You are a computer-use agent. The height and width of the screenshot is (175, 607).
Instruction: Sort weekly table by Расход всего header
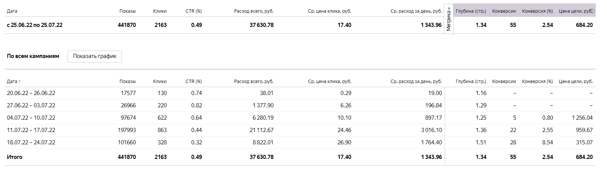click(254, 81)
